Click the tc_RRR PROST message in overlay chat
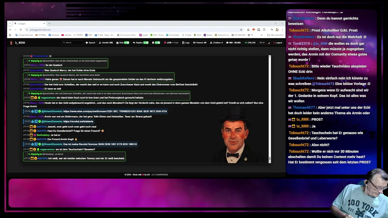 (x=306, y=120)
